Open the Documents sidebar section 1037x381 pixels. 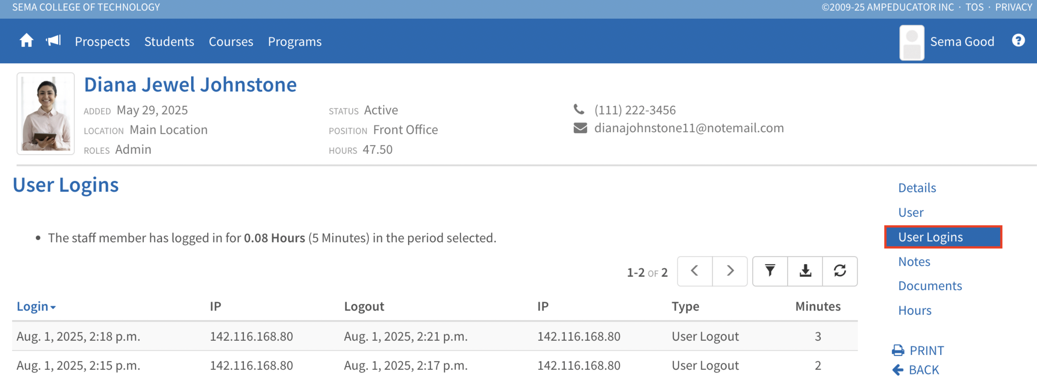click(x=929, y=286)
